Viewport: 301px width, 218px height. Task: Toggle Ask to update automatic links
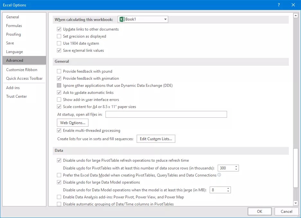tap(59, 93)
